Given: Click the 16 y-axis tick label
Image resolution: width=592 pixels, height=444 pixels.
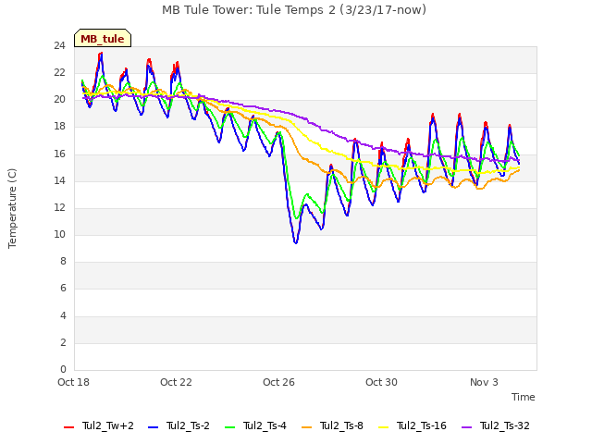Looking at the screenshot, I should click(59, 154).
